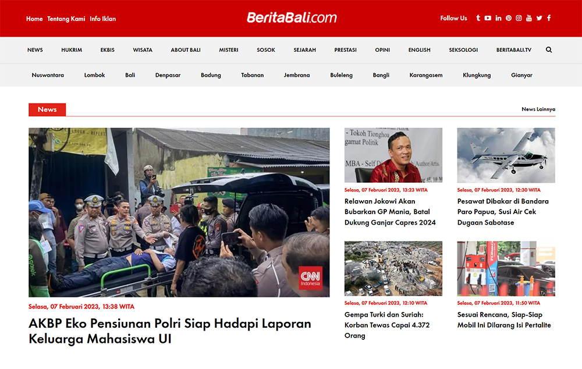Open the search magnifier icon
582x369 pixels.
point(549,49)
